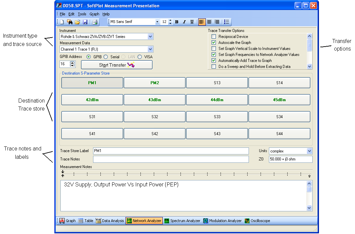Select the Serial connection radio button
This screenshot has width=355, height=234.
click(106, 57)
